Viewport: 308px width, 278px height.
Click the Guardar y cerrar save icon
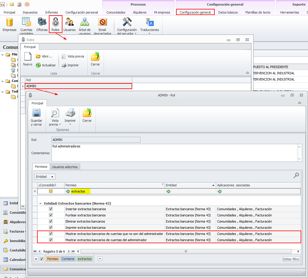[37, 113]
